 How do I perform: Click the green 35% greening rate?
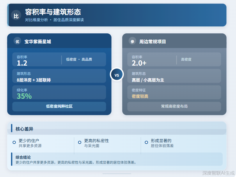pos(24,96)
